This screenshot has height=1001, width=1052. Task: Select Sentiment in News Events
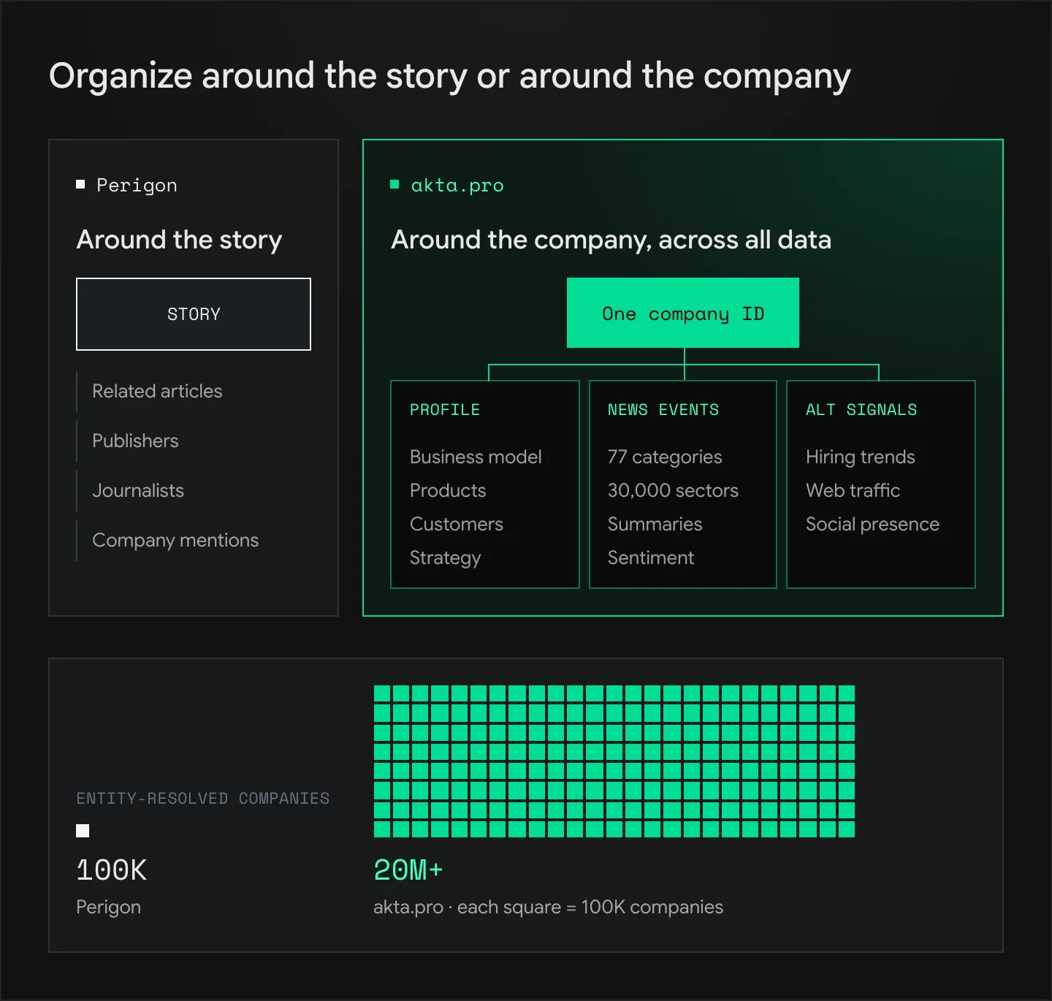pos(651,557)
